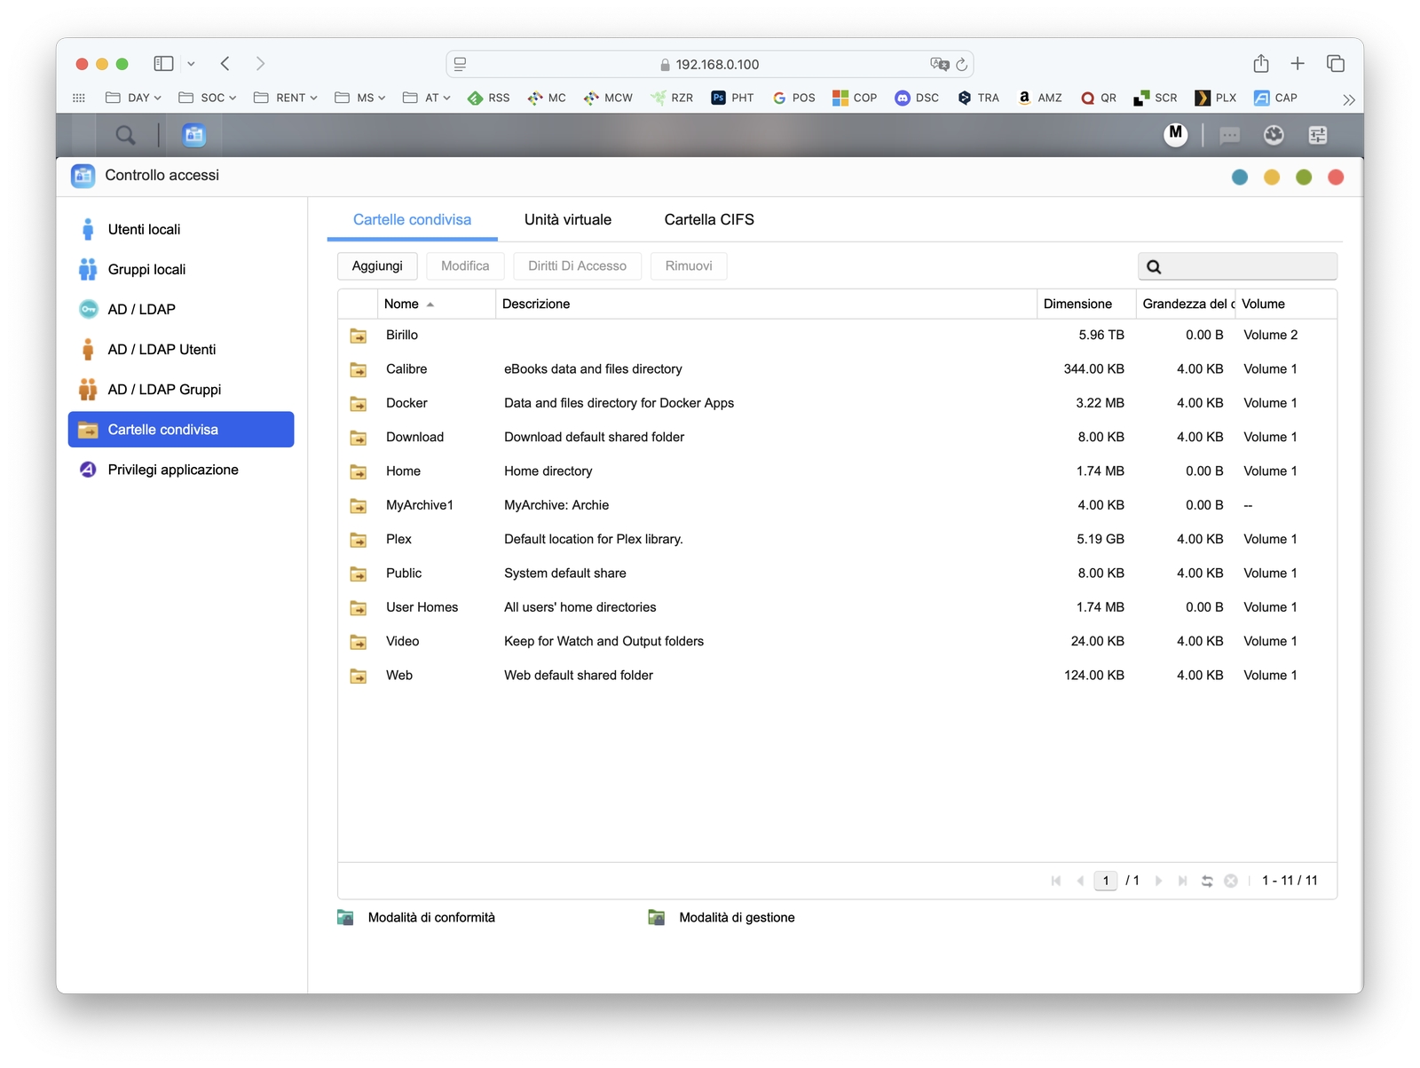Click the Aggiungi button
The image size is (1420, 1068).
point(377,266)
